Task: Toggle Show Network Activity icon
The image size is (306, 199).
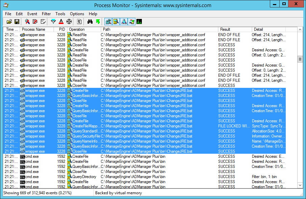Action: [x=124, y=22]
